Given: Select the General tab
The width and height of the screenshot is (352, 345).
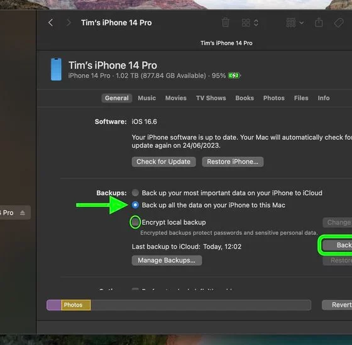Looking at the screenshot, I should point(117,98).
